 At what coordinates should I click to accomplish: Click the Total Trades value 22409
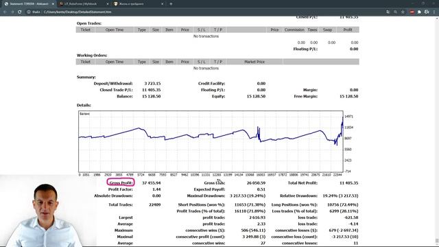click(x=155, y=204)
